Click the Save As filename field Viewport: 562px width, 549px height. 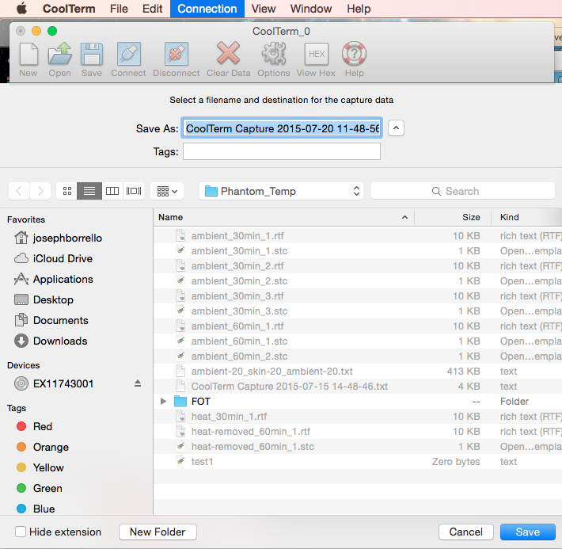pyautogui.click(x=282, y=128)
